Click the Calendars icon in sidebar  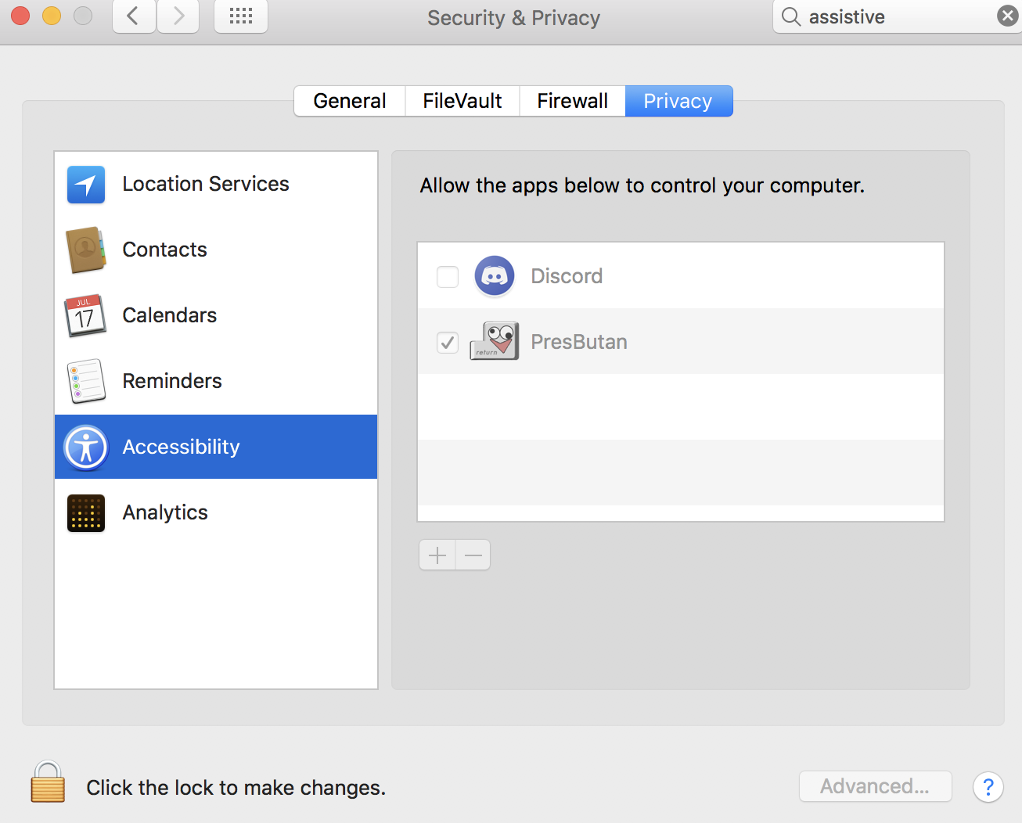(x=85, y=316)
